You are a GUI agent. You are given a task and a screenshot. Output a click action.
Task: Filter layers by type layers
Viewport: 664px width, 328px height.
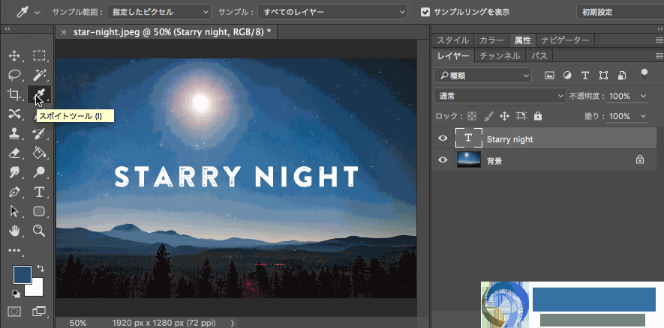coord(585,76)
